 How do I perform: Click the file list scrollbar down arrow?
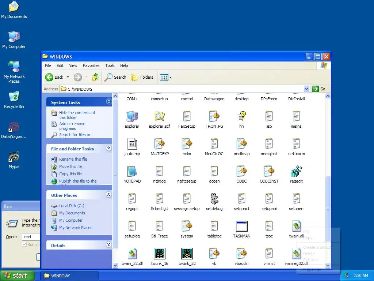(328, 265)
